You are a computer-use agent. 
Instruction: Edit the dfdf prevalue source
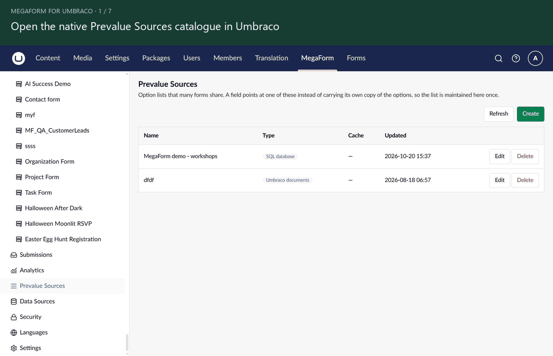tap(499, 180)
